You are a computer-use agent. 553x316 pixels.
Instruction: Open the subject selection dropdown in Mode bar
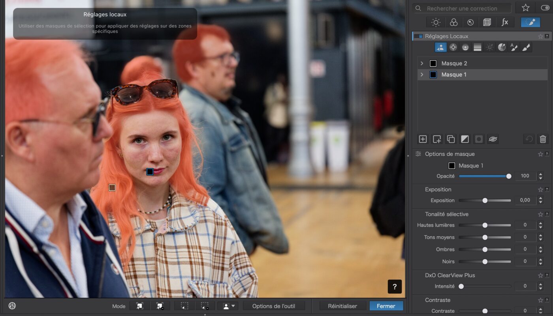pos(228,306)
